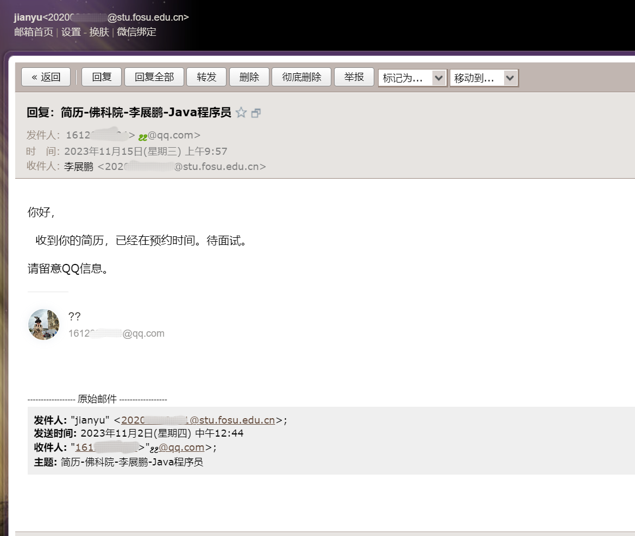Star this email with the star icon
Screen dimensions: 635x536
[x=241, y=113]
